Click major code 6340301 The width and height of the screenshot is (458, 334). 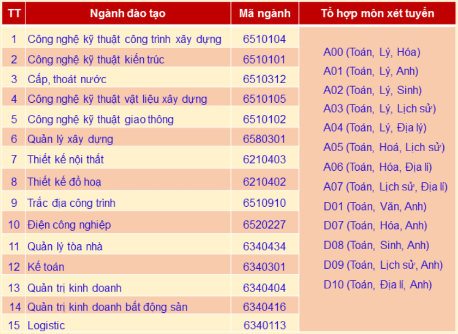click(264, 267)
